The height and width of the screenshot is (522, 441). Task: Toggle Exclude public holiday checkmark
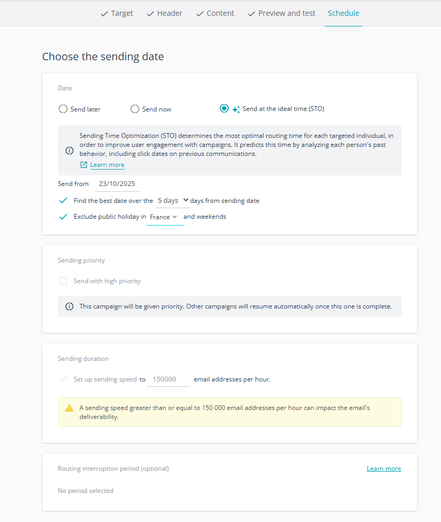point(63,217)
